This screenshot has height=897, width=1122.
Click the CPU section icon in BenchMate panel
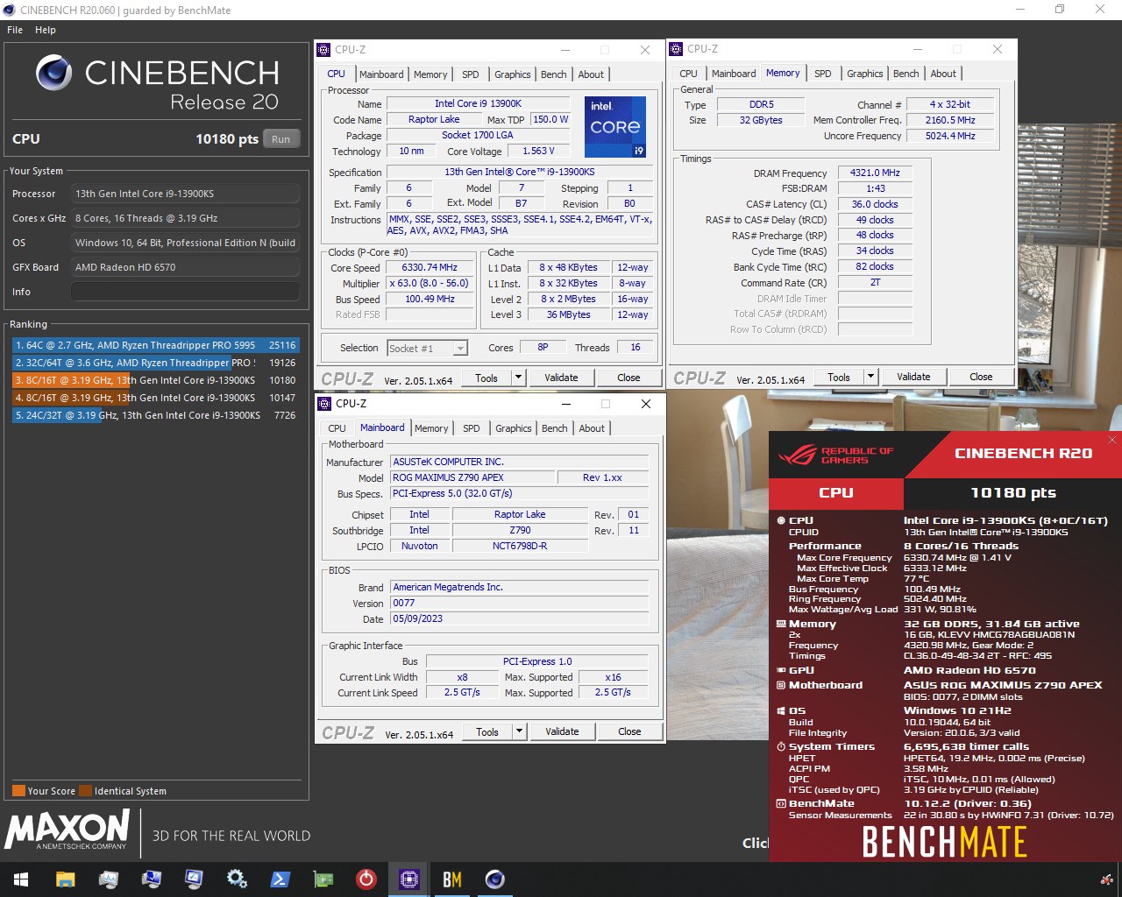tap(780, 520)
